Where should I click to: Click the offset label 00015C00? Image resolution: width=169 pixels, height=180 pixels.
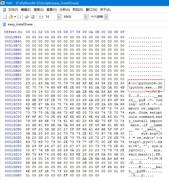point(13,83)
